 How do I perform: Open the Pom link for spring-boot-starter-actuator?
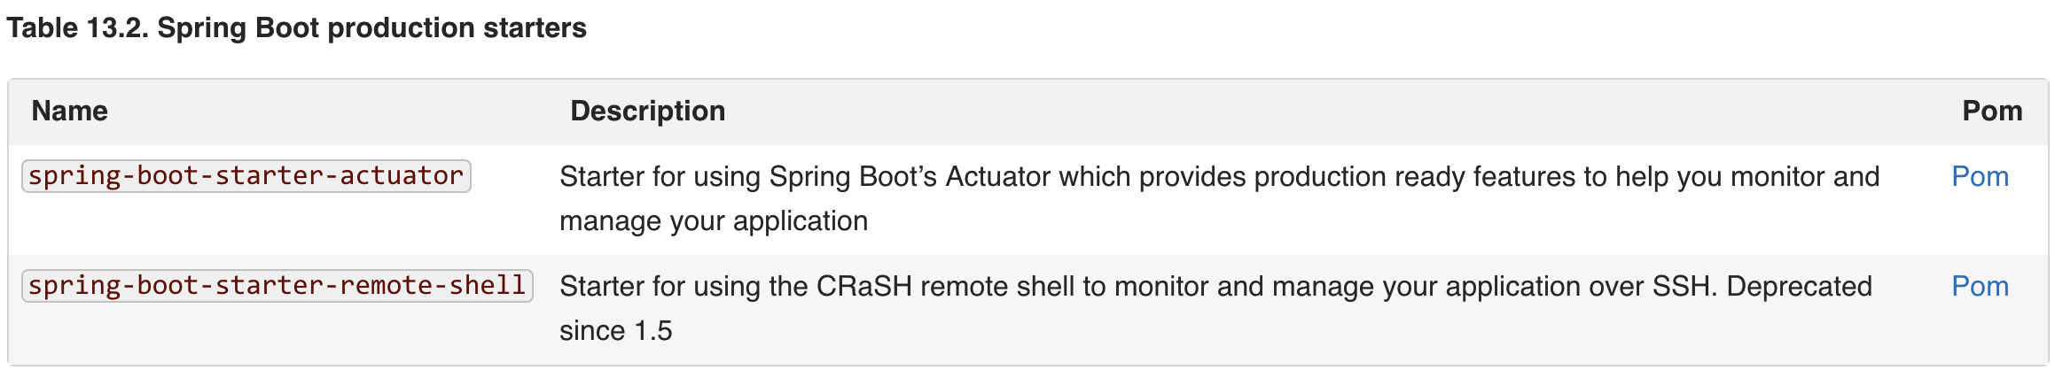pyautogui.click(x=1980, y=177)
